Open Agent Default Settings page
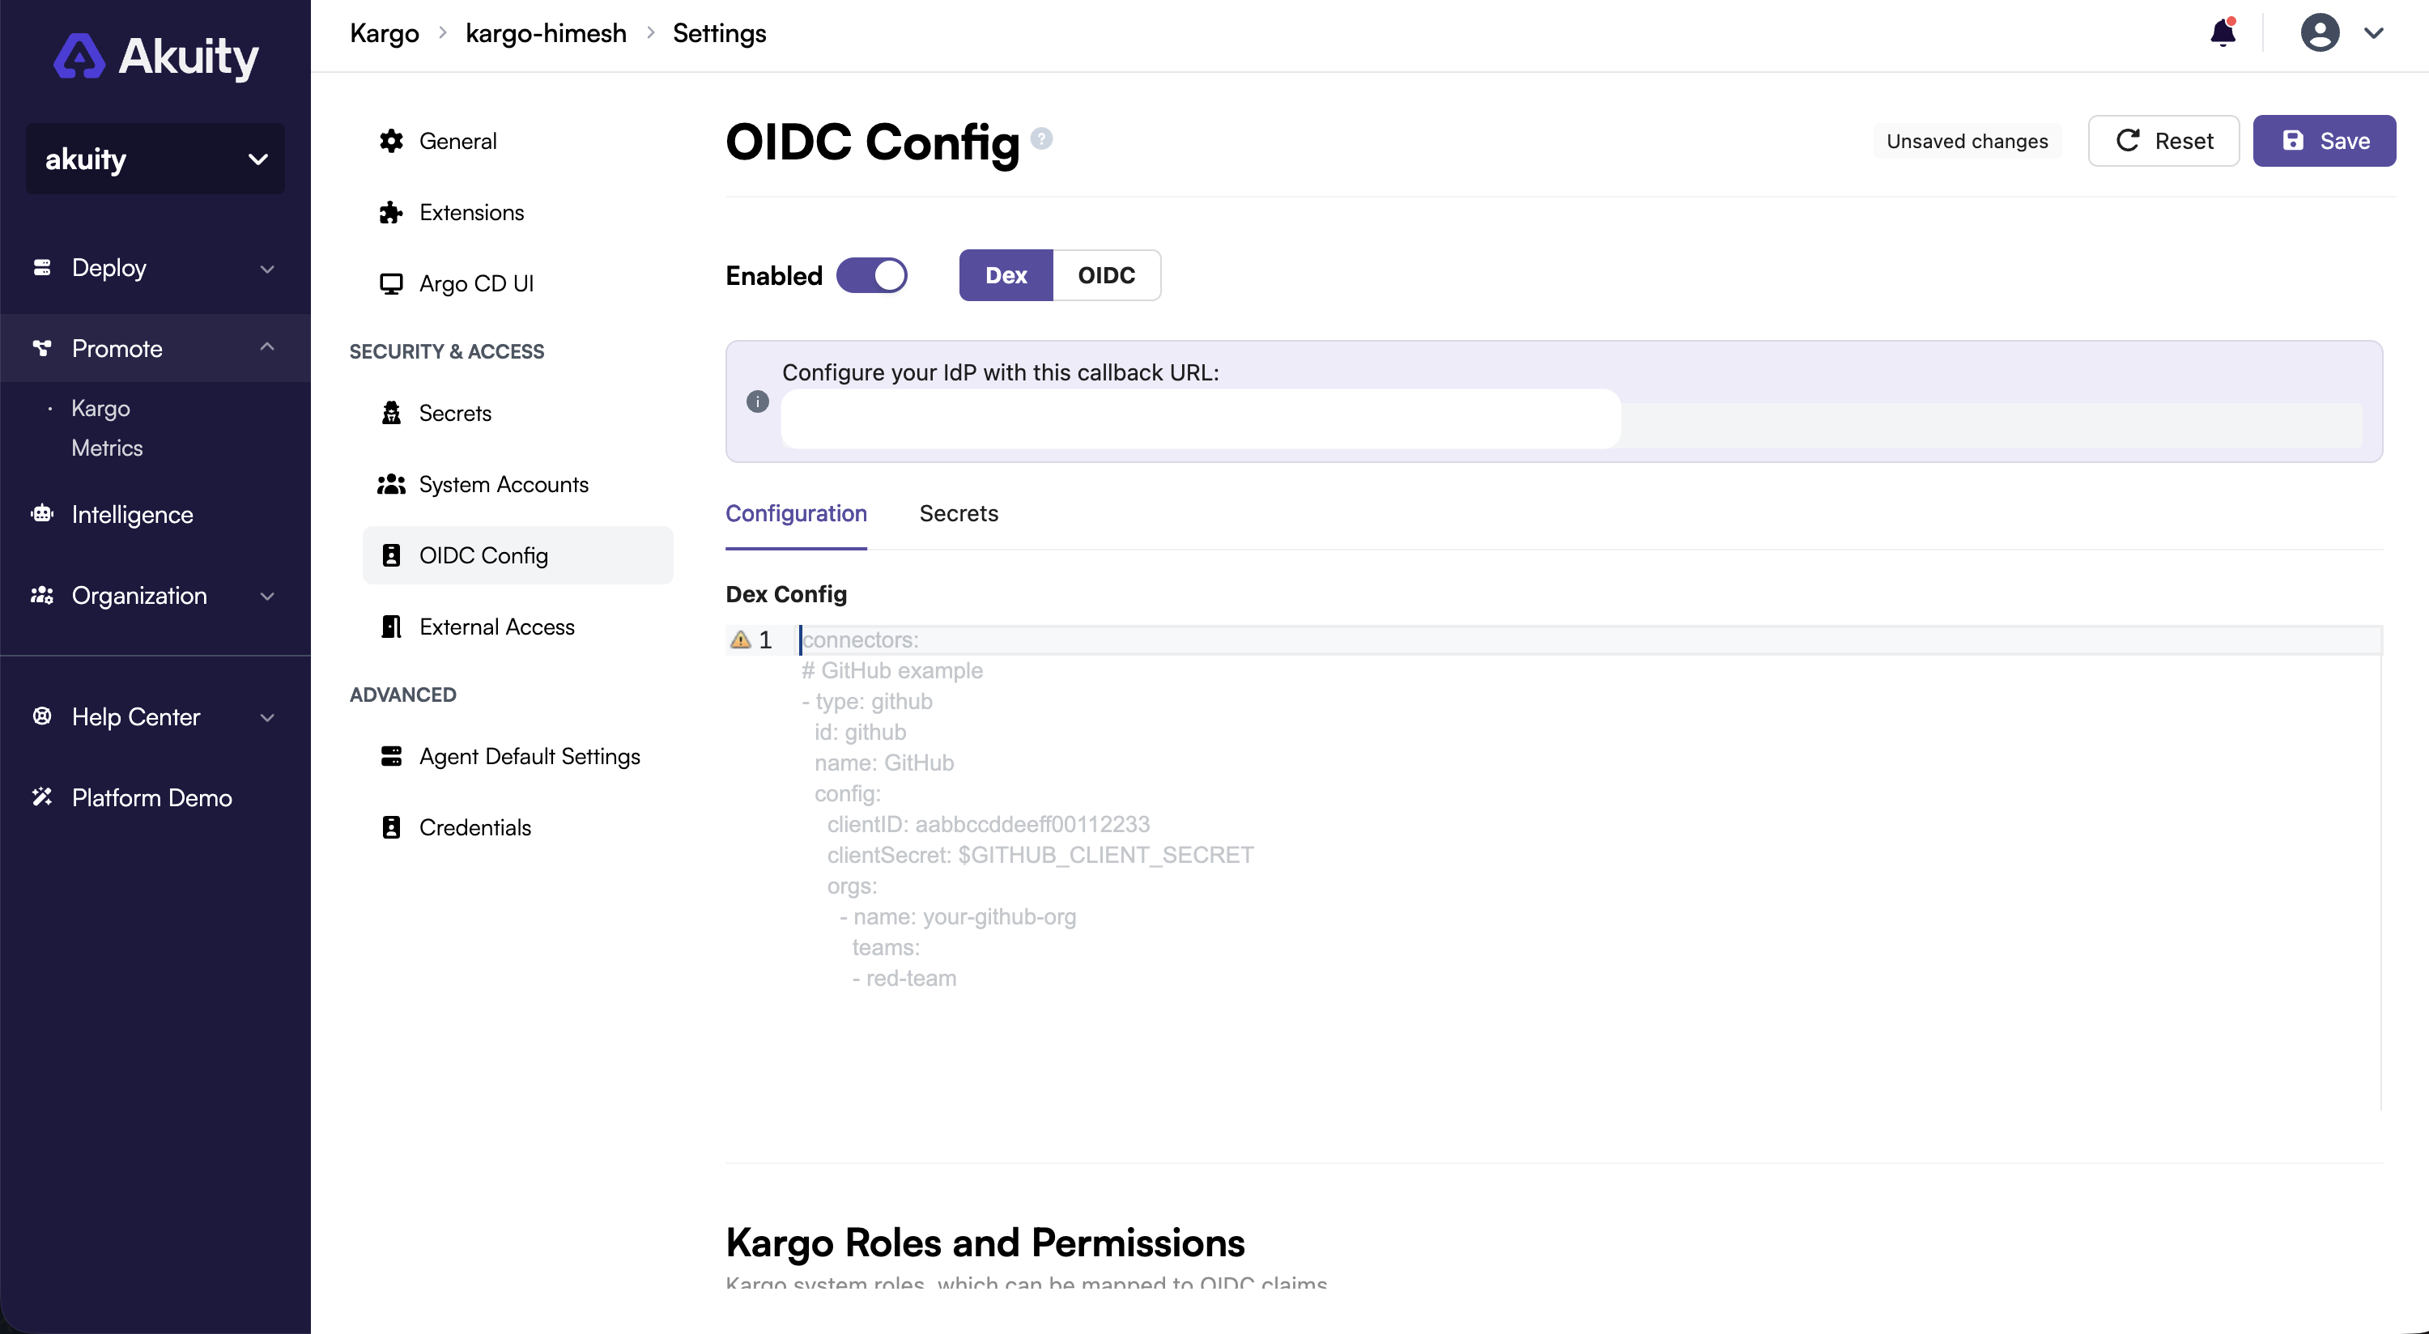Viewport: 2429px width, 1334px height. 517,756
